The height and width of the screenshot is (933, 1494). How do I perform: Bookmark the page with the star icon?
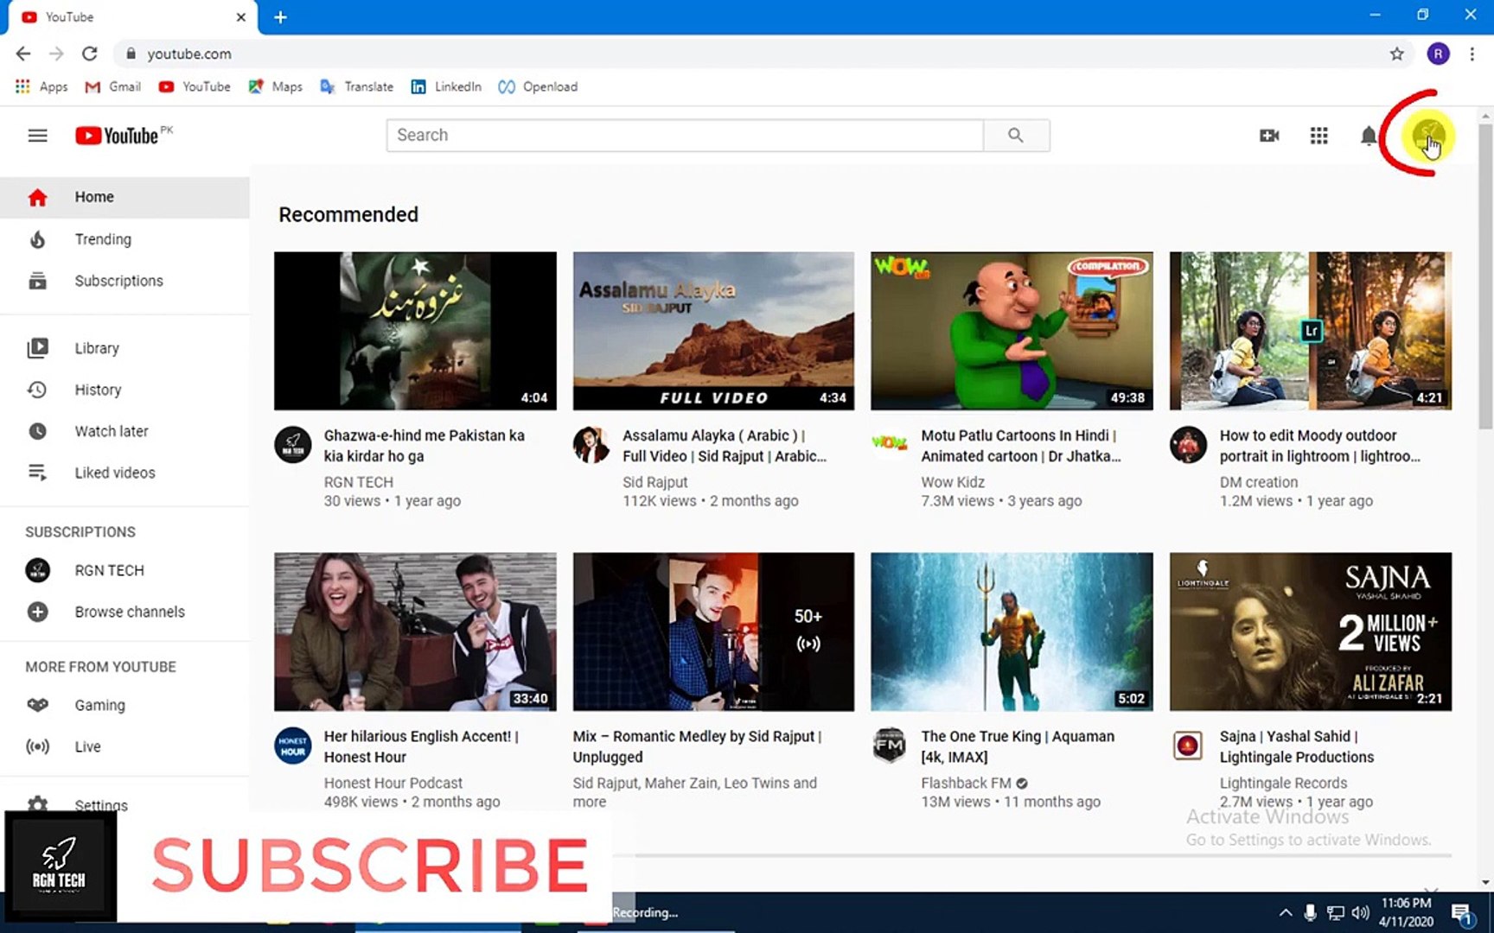(x=1397, y=54)
